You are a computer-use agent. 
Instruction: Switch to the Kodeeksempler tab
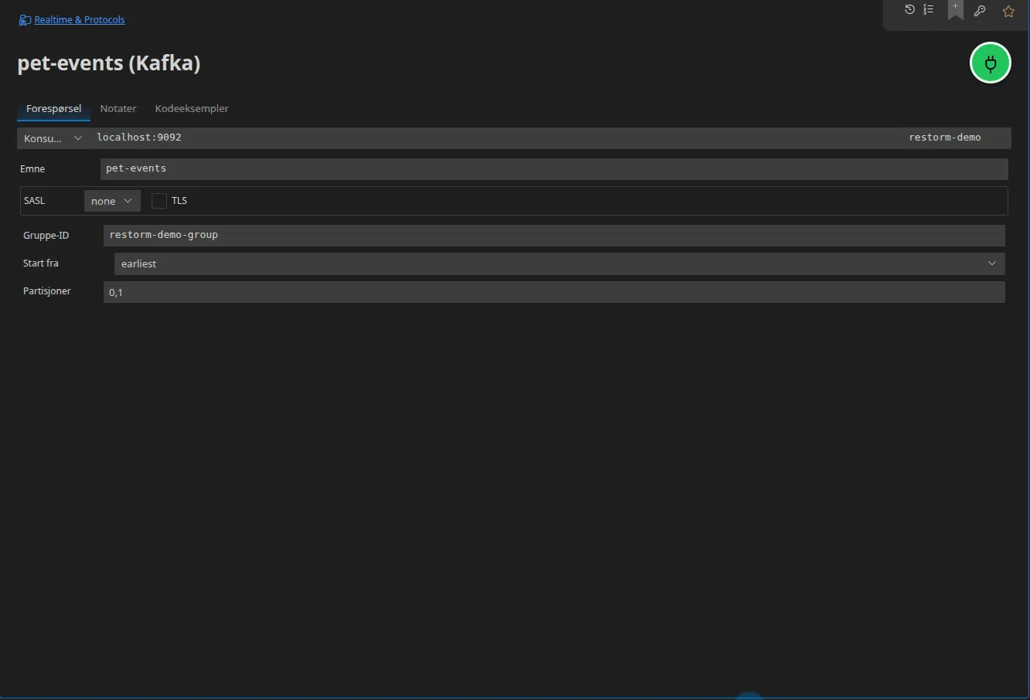(x=192, y=109)
